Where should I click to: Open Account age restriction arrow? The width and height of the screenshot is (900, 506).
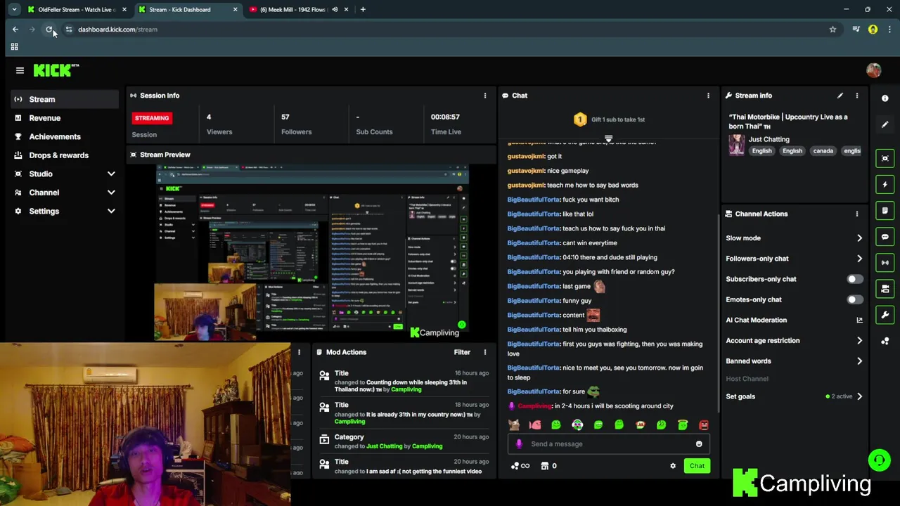click(x=859, y=341)
